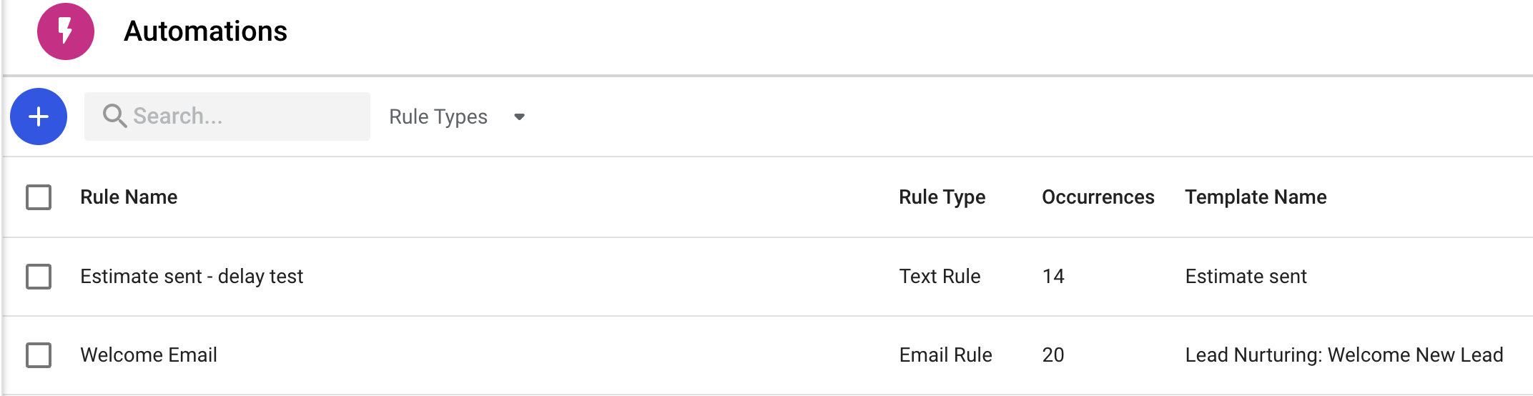Add a new automation with the blue plus button
The height and width of the screenshot is (396, 1533).
39,117
